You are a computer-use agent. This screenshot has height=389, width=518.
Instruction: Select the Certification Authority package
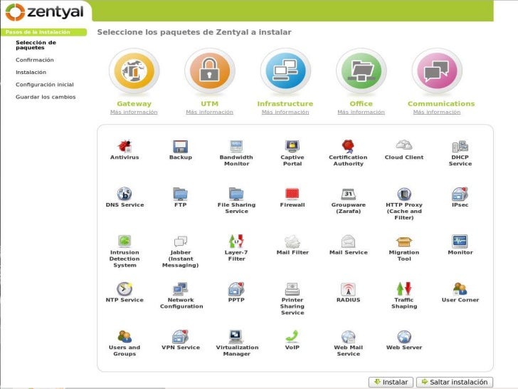click(348, 152)
